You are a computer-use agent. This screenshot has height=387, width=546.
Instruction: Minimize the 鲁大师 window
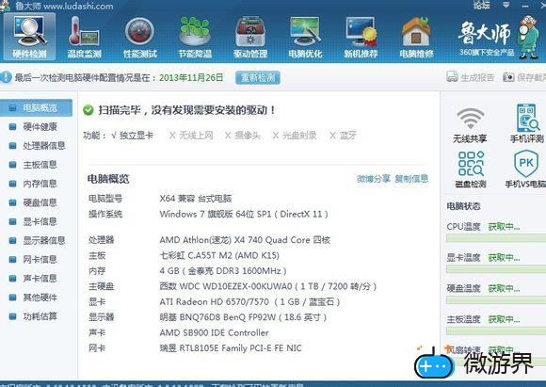click(525, 6)
